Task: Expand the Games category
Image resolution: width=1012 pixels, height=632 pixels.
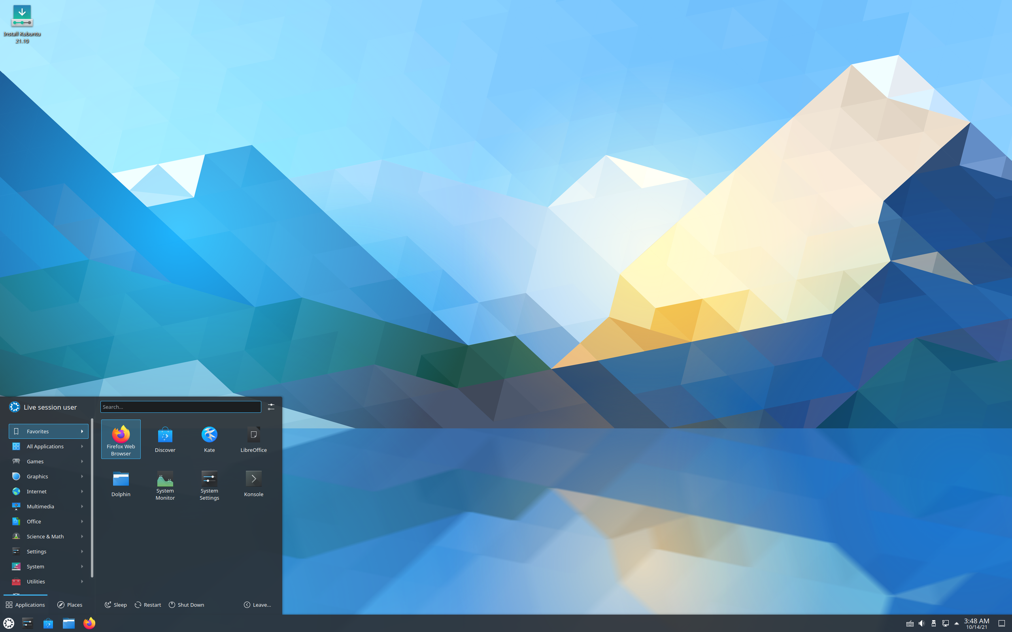Action: click(x=49, y=461)
